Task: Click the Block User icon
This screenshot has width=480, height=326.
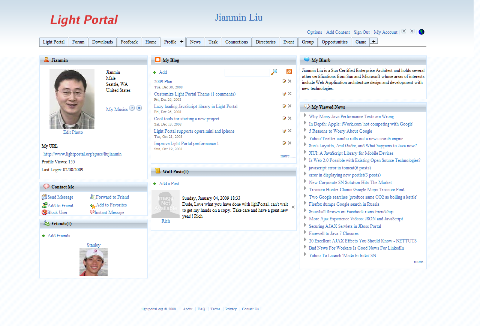Action: pos(44,212)
